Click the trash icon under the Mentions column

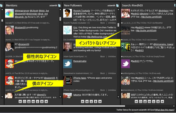pyautogui.click(x=42, y=101)
